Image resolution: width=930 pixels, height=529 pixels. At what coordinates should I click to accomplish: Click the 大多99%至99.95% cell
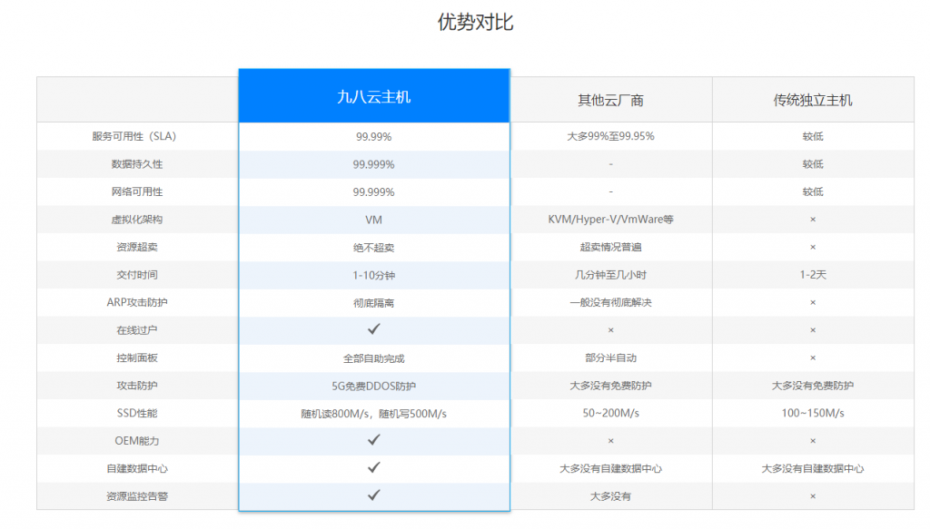click(611, 136)
